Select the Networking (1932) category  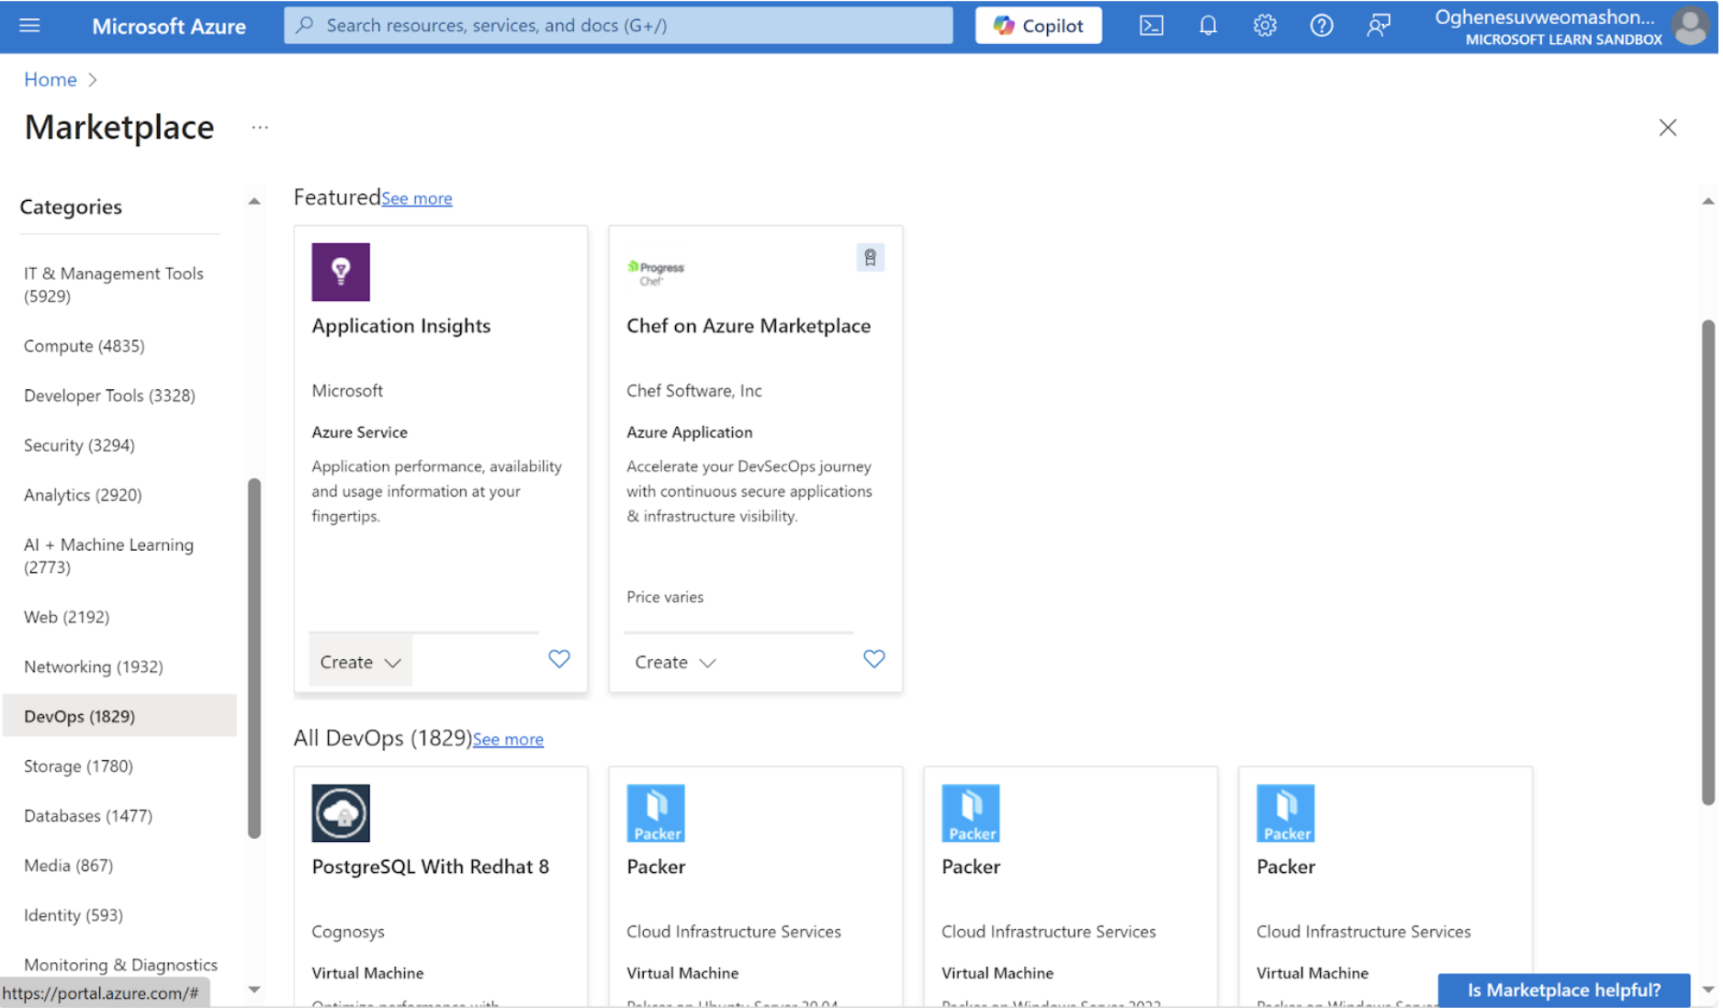(x=94, y=667)
